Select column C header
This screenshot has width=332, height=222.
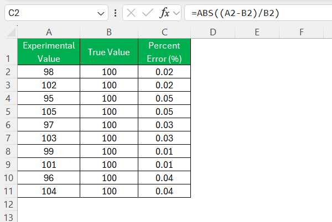164,33
